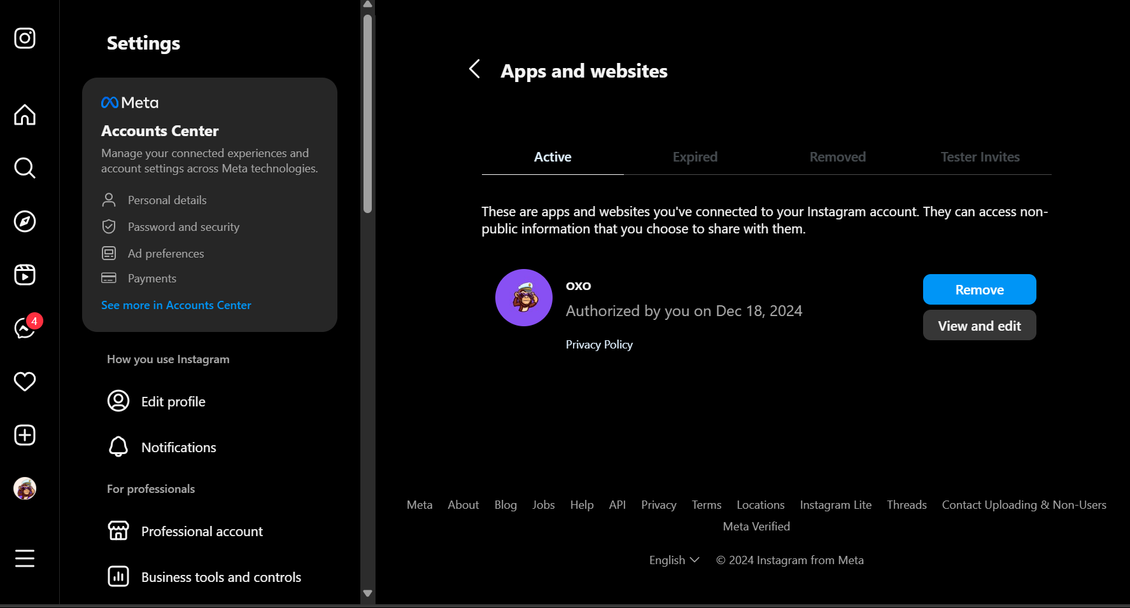The width and height of the screenshot is (1130, 608).
Task: Click 'Authorized by you on Dec 18, 2024' text
Action: click(684, 311)
